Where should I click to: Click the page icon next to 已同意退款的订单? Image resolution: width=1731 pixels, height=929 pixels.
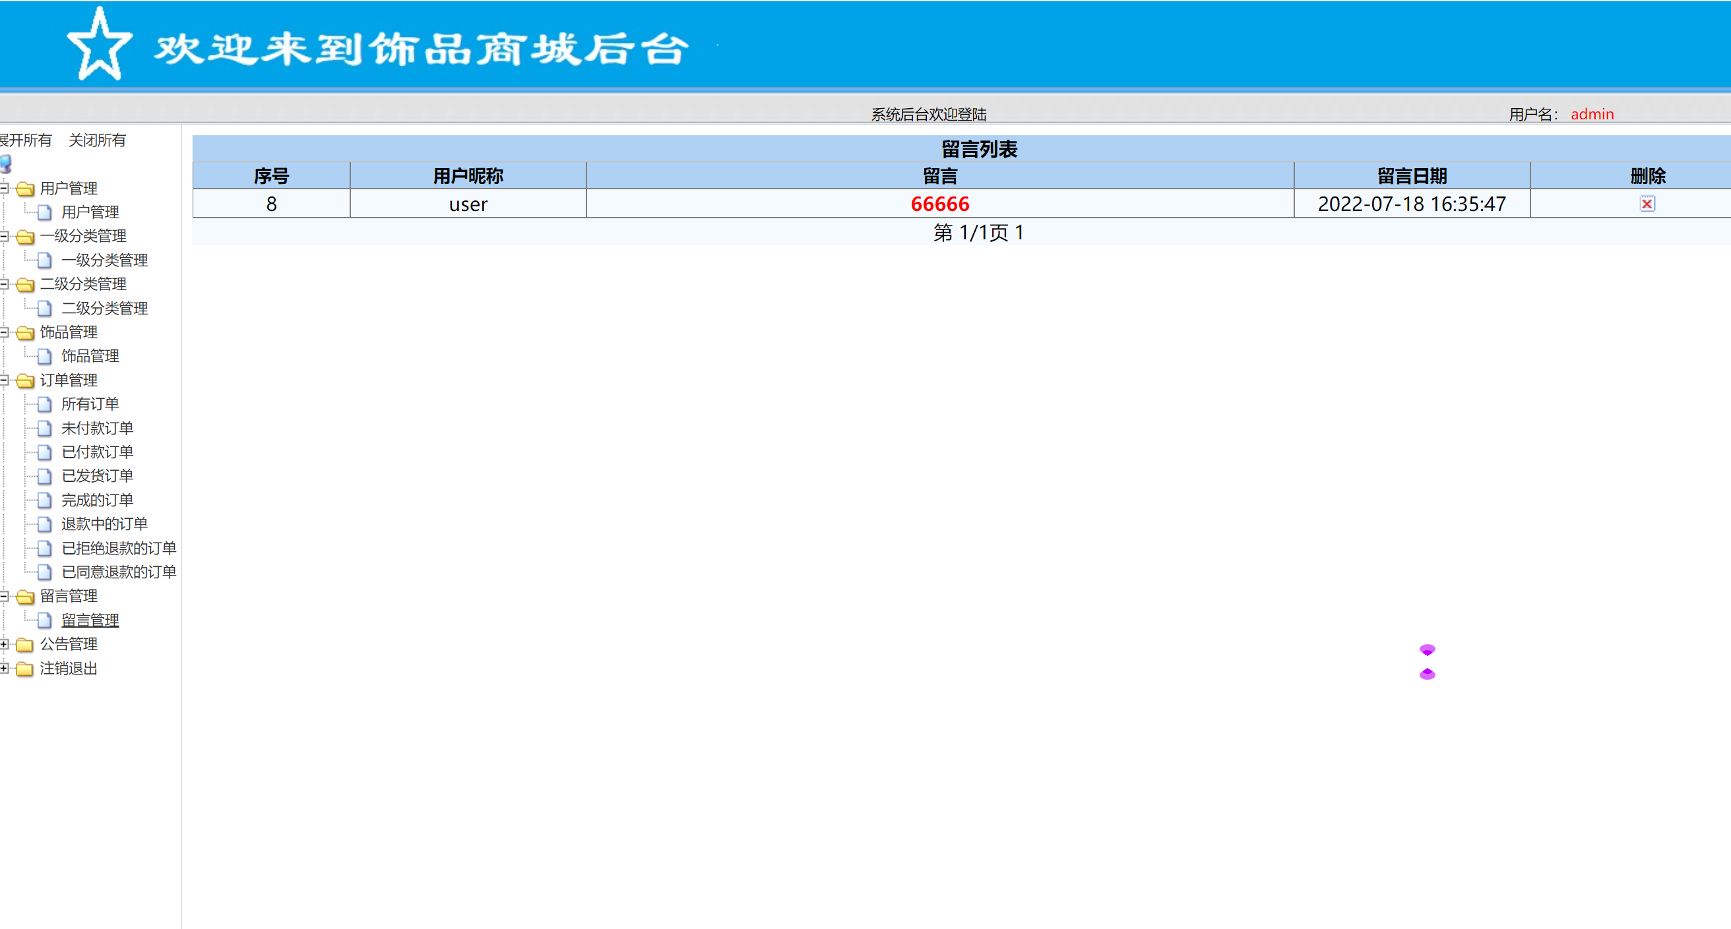44,572
